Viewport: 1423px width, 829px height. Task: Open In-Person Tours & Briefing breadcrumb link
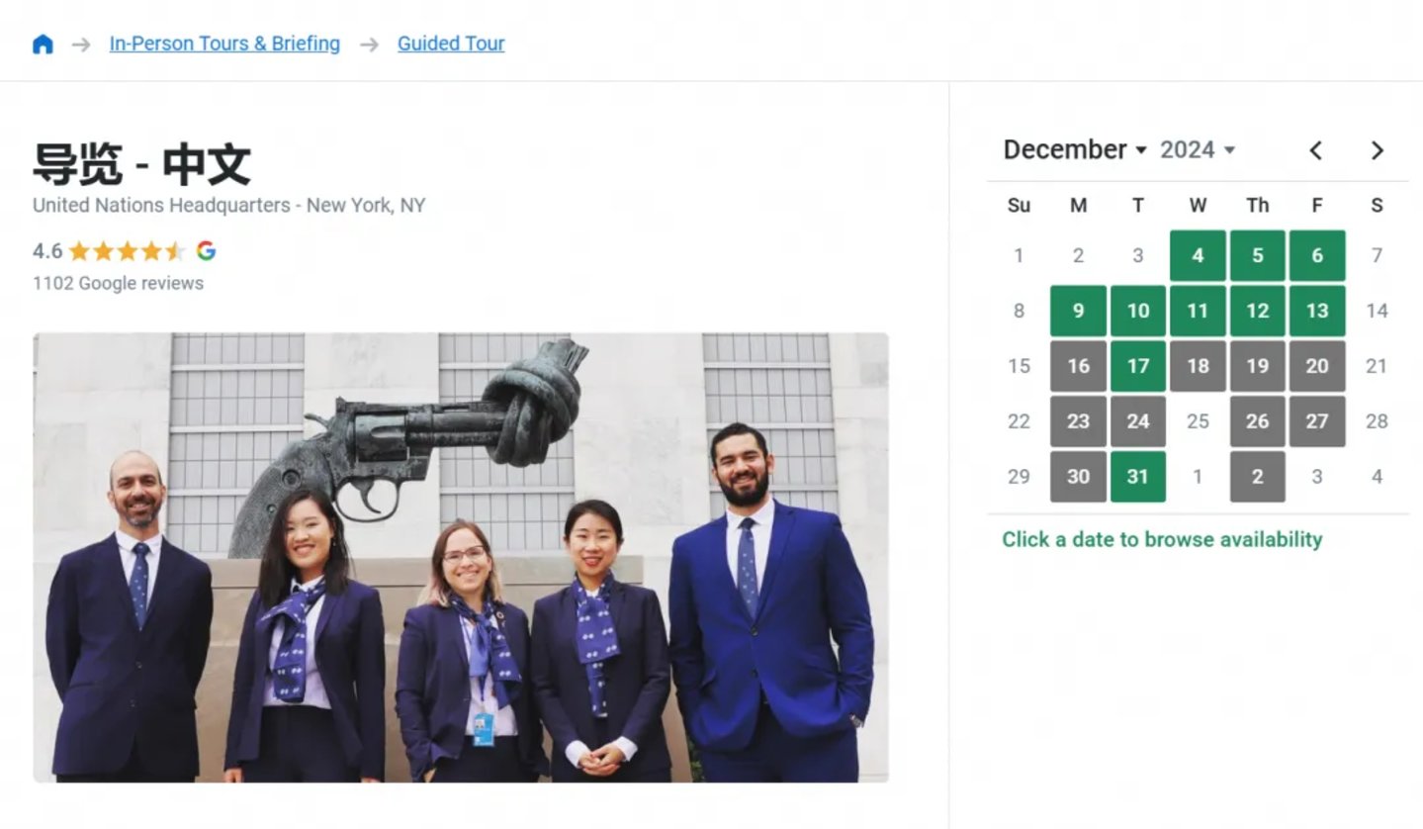(x=224, y=44)
